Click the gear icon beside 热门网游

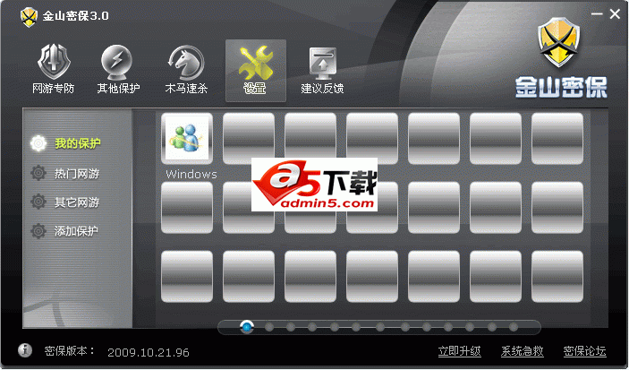[38, 173]
